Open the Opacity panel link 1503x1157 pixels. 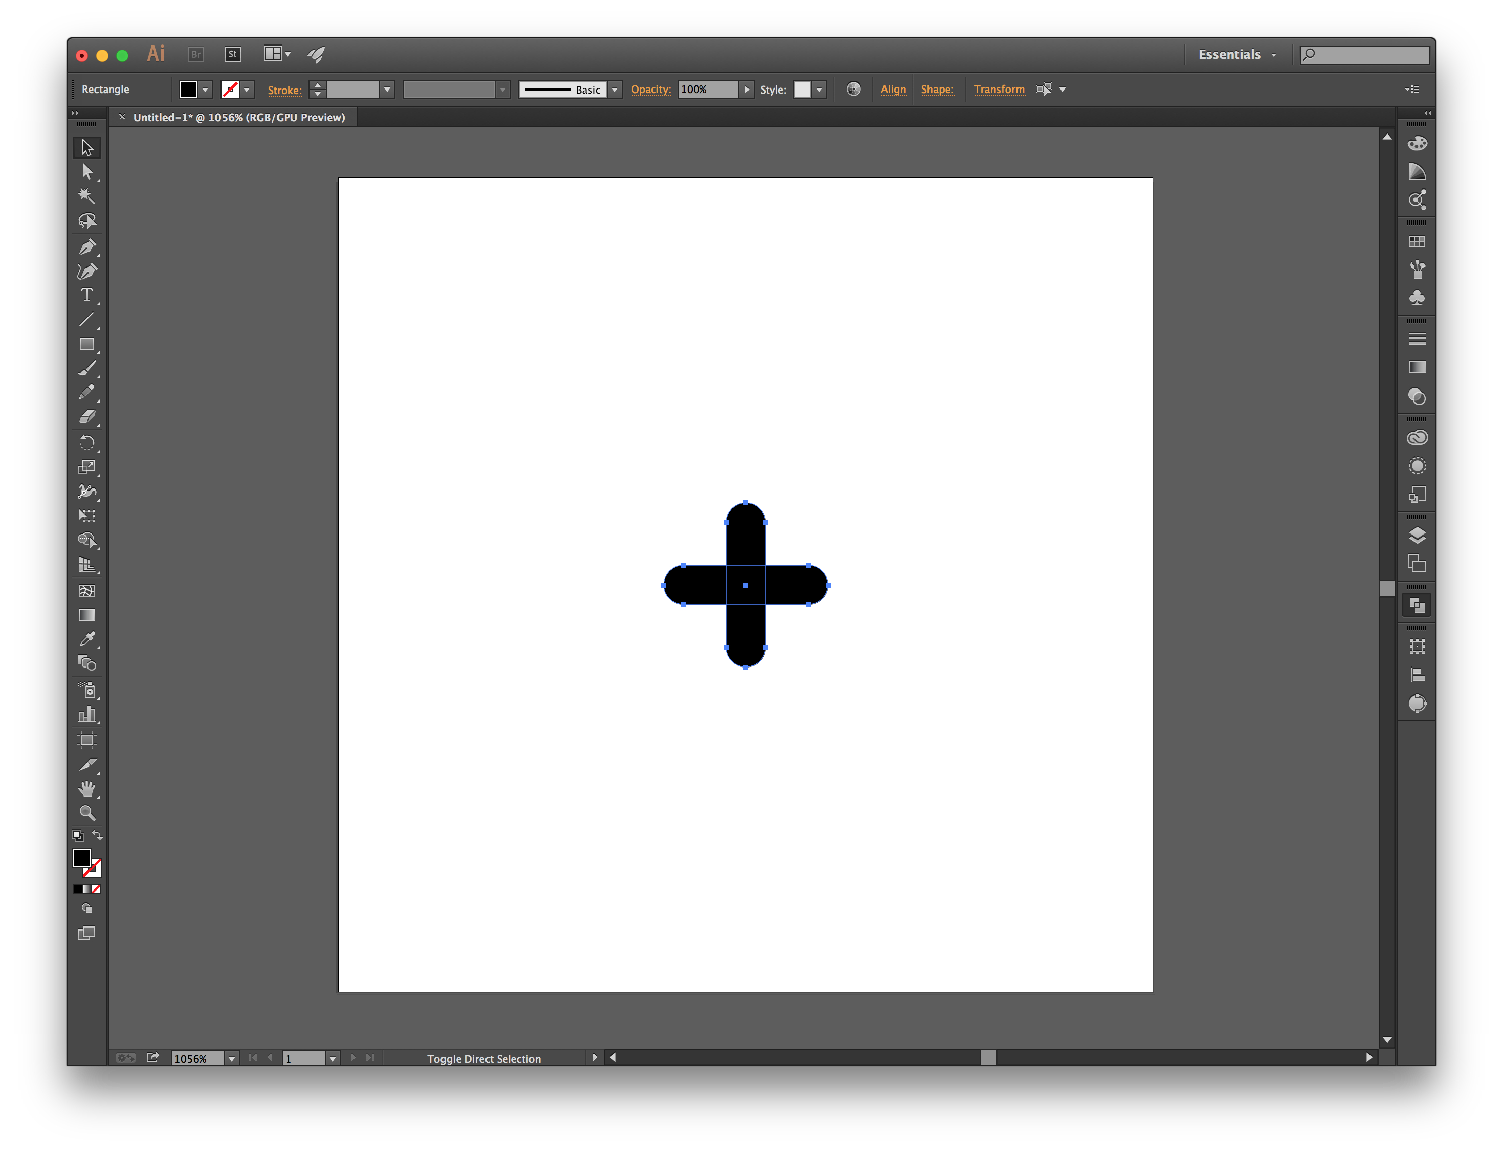click(x=650, y=90)
